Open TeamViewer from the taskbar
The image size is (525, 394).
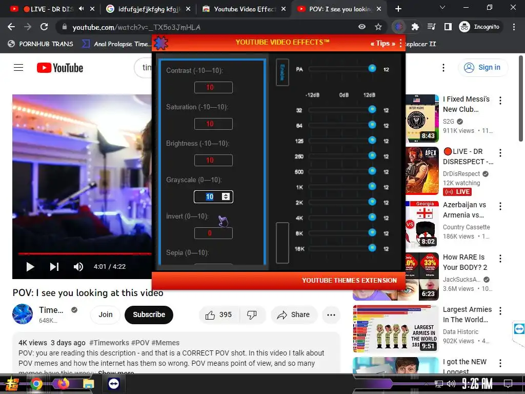coord(113,384)
